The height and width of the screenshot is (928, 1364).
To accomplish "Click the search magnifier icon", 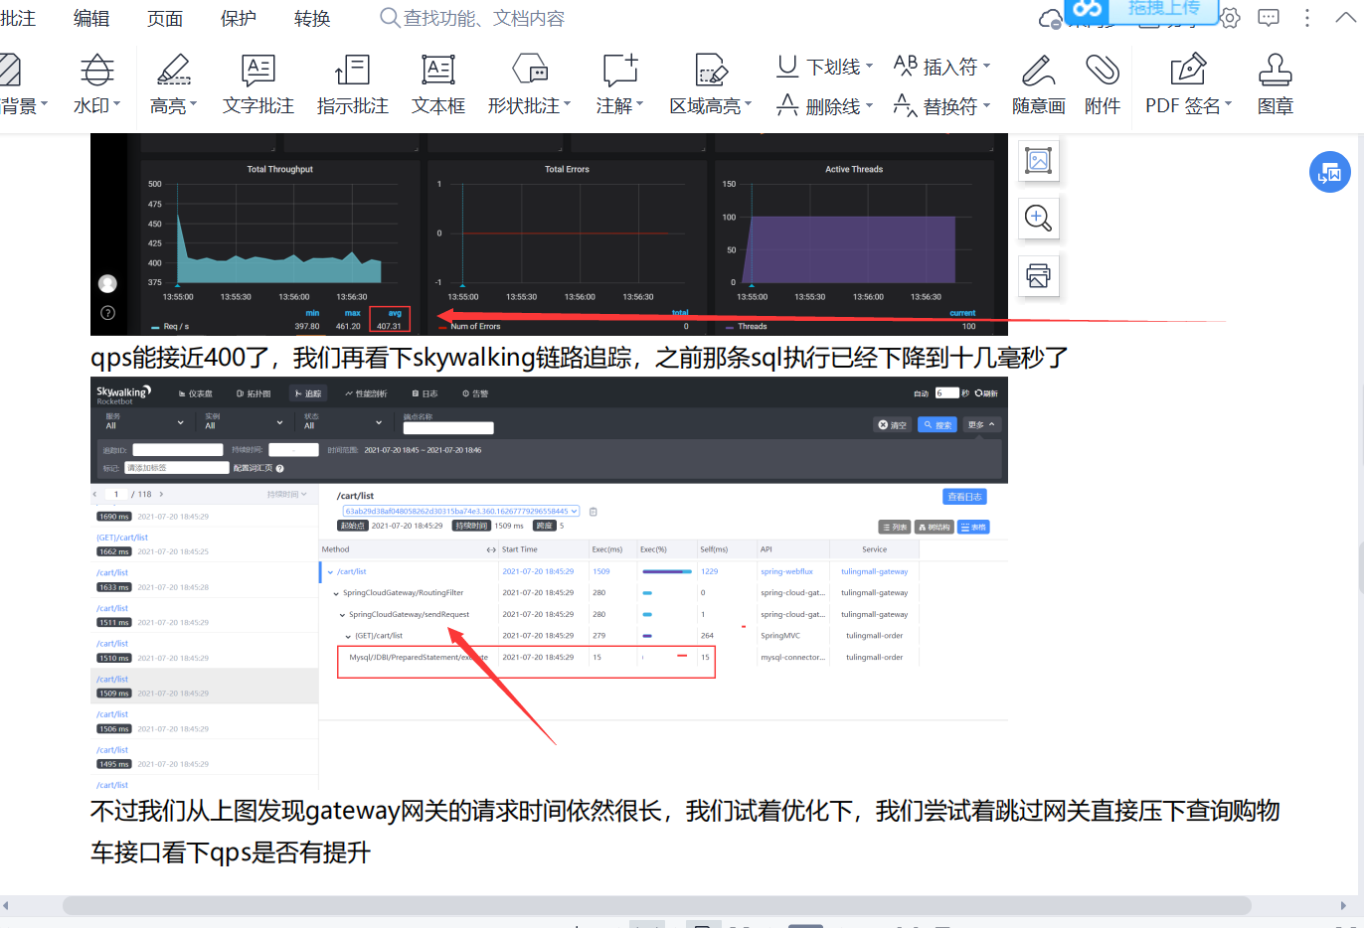I will pos(390,18).
